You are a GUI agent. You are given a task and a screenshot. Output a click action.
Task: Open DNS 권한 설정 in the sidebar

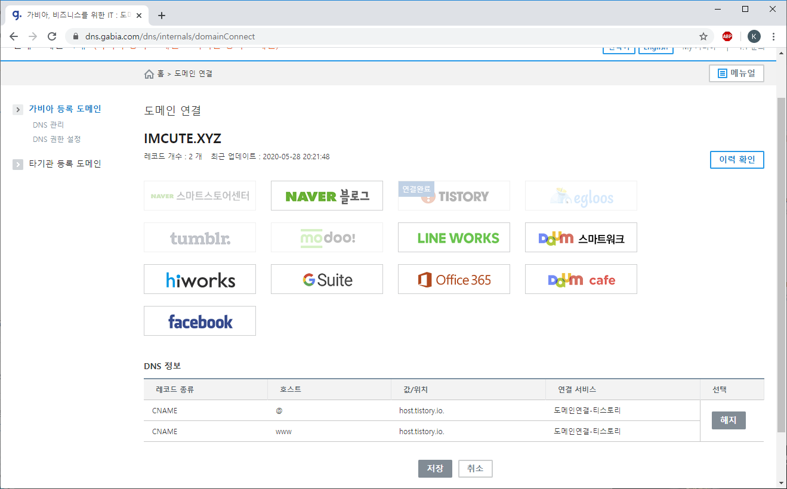(57, 139)
